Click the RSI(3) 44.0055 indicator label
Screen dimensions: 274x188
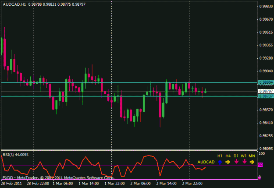pyautogui.click(x=15, y=155)
